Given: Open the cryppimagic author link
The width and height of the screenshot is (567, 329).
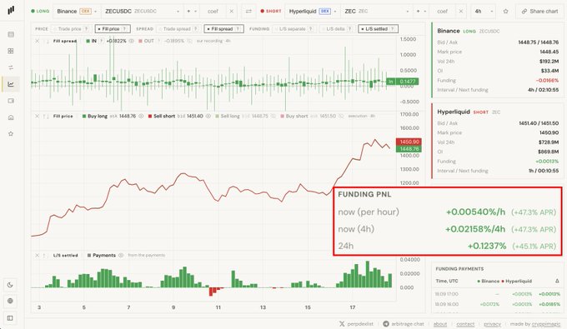Looking at the screenshot, I should pos(546,324).
